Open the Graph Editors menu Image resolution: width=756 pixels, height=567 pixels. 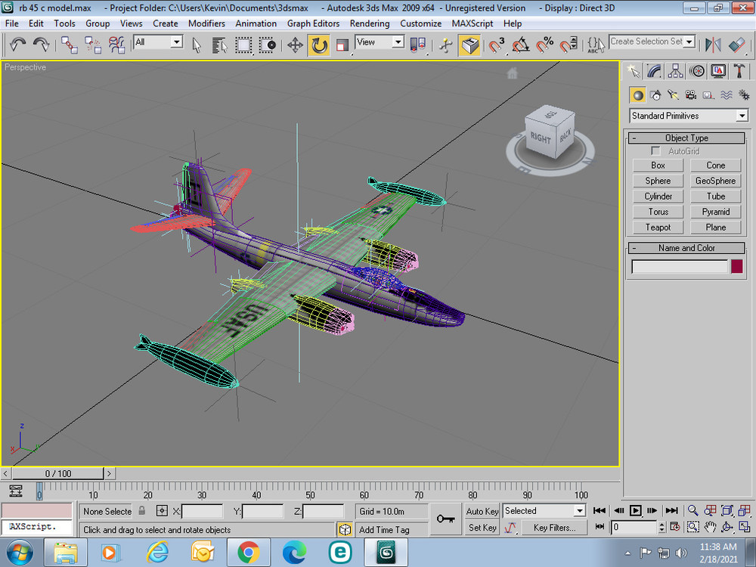click(314, 23)
